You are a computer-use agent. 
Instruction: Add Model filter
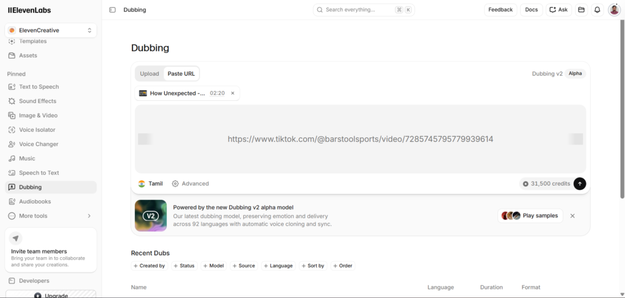214,266
